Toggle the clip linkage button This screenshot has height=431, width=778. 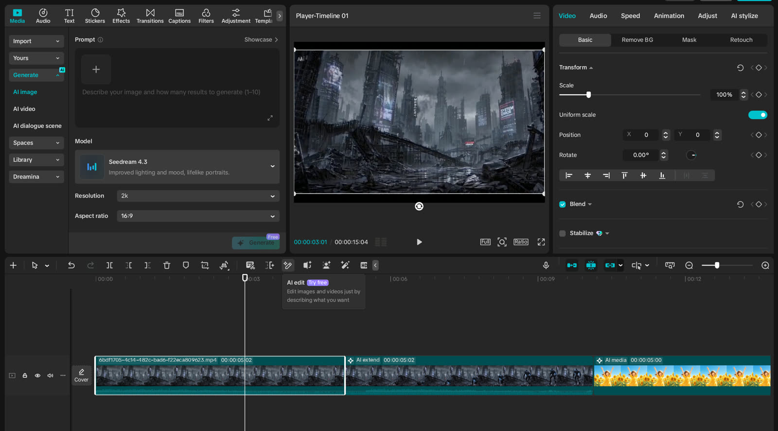point(610,265)
